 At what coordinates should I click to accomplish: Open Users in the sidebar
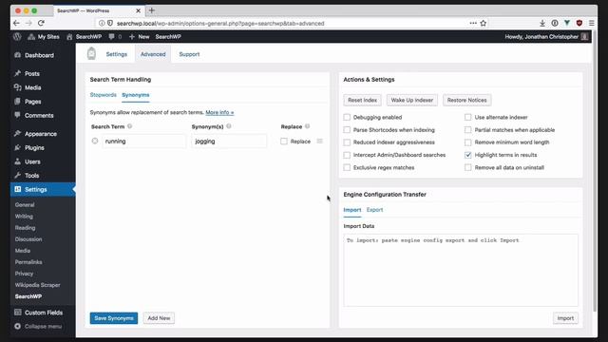click(32, 161)
